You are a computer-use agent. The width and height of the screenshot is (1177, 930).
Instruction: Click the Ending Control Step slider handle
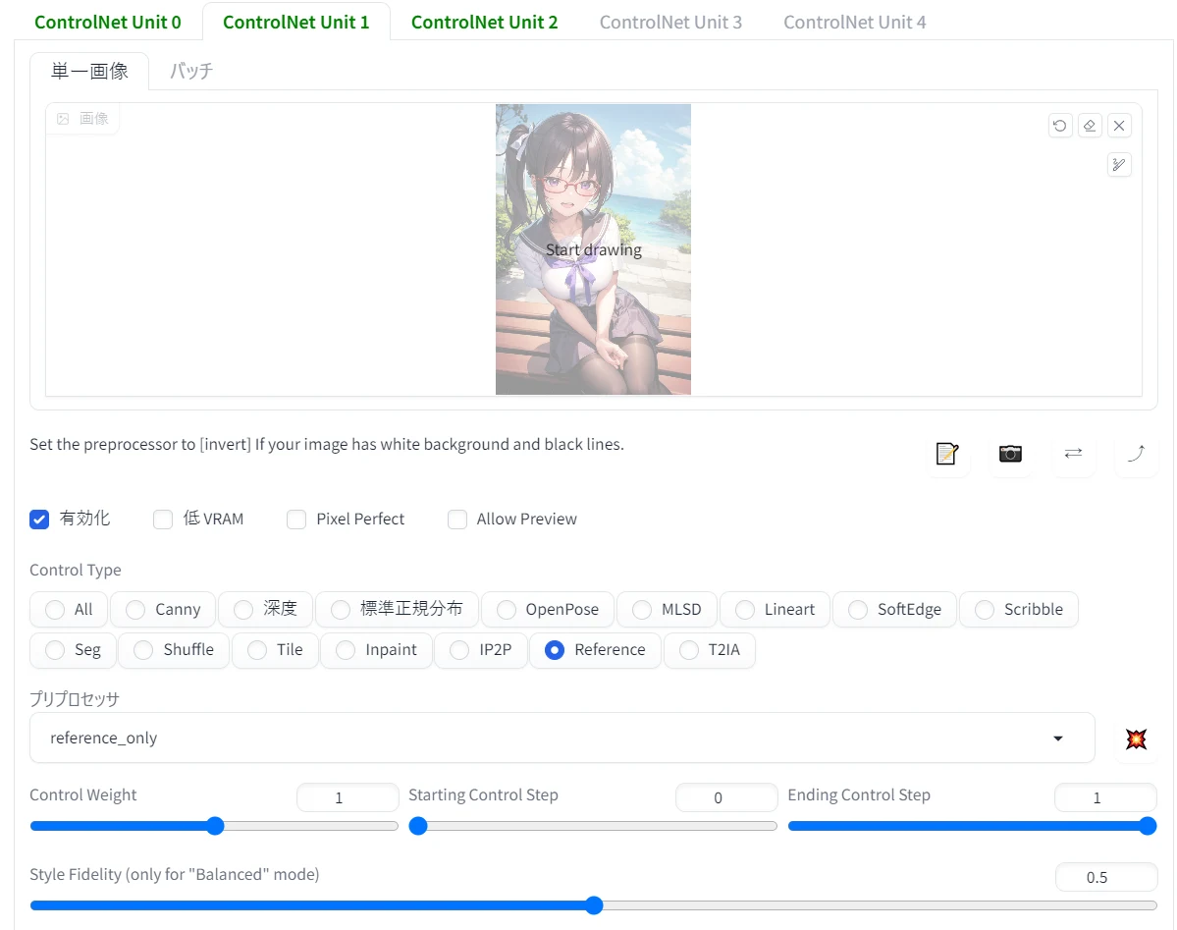1147,826
